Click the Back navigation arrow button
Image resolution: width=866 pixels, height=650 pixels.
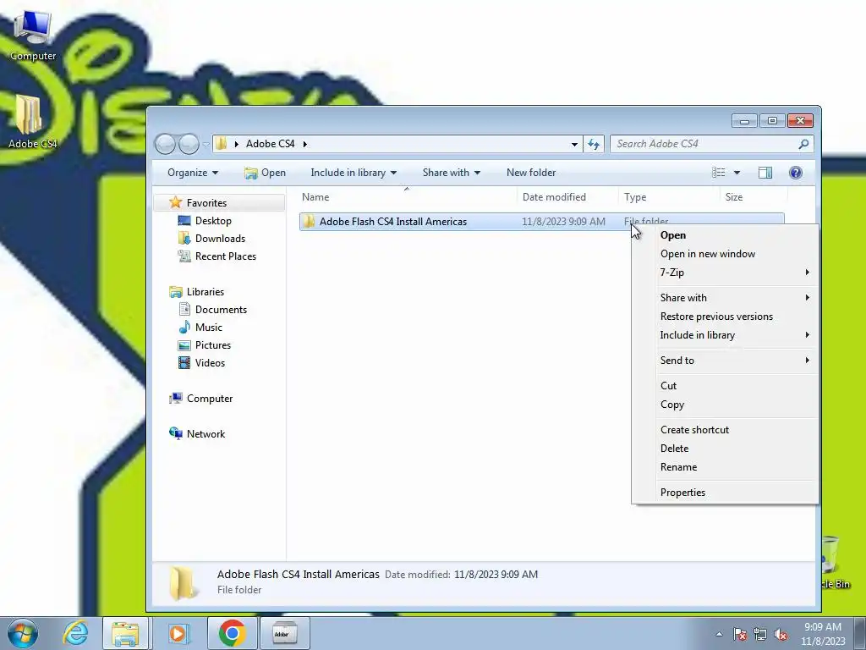click(165, 144)
